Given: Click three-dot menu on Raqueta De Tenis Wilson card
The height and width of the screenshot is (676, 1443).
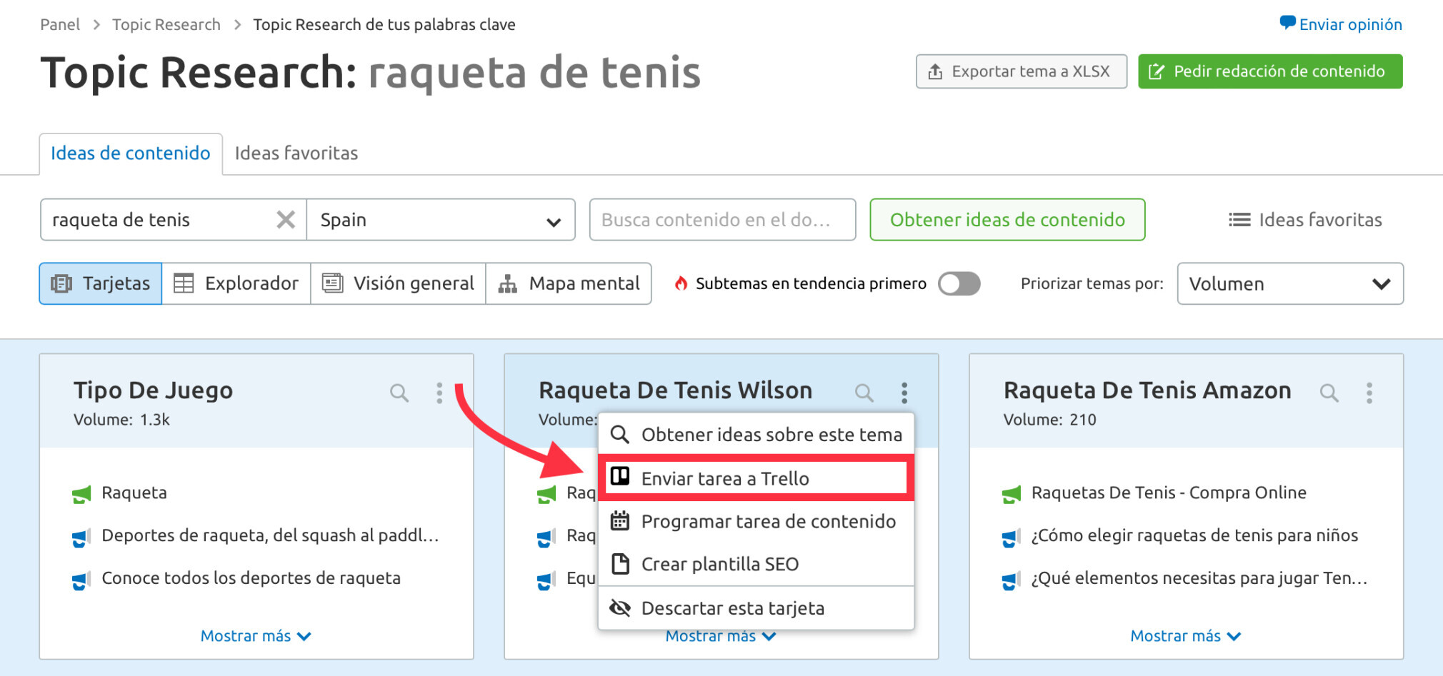Looking at the screenshot, I should coord(904,393).
